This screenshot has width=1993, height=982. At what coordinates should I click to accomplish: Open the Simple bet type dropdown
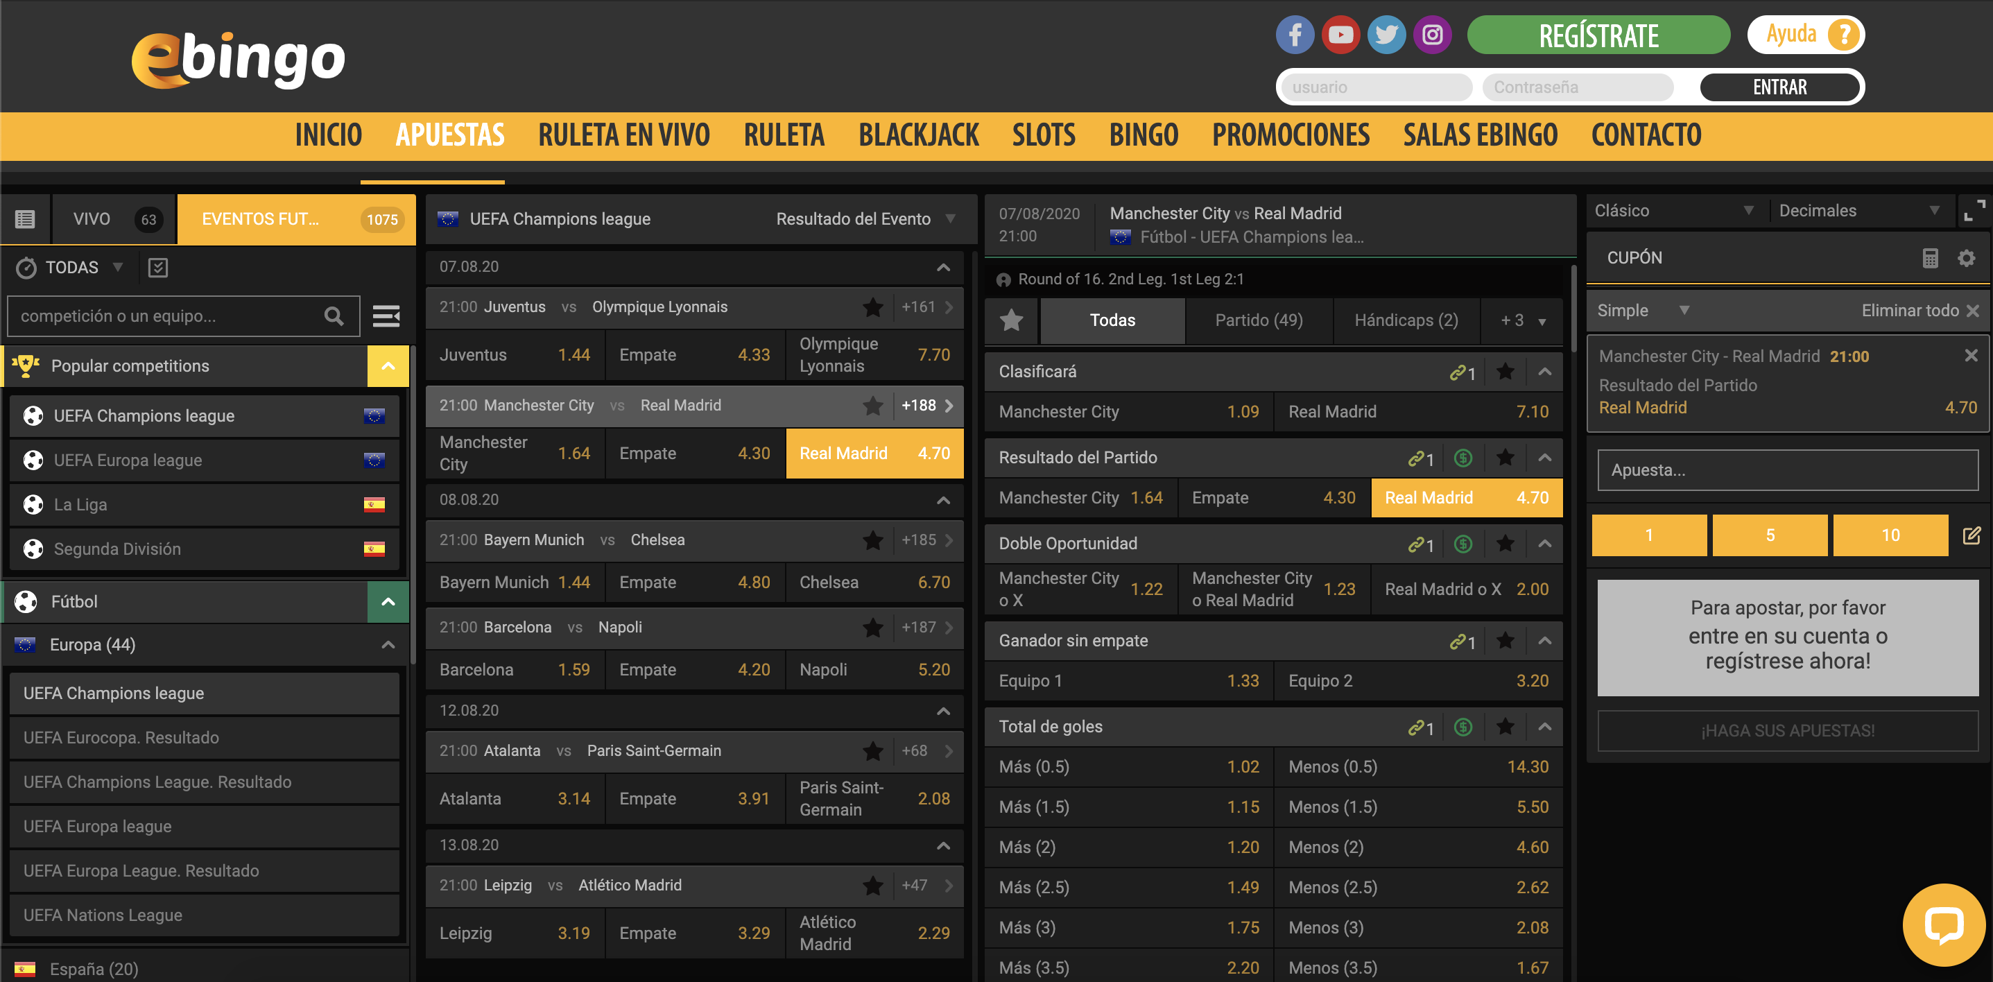click(x=1643, y=310)
